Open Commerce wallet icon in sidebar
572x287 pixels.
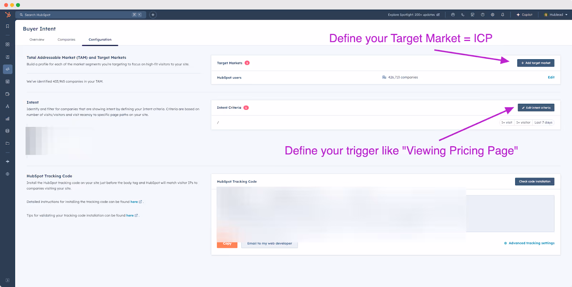[8, 94]
